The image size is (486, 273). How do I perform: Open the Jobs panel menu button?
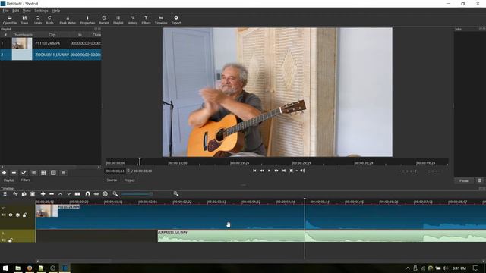(x=480, y=180)
